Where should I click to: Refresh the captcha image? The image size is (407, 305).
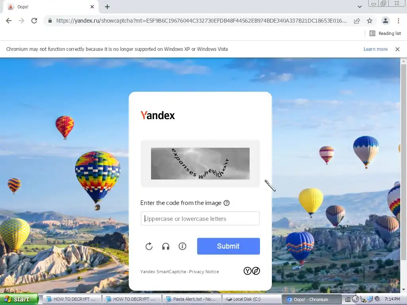coord(149,246)
